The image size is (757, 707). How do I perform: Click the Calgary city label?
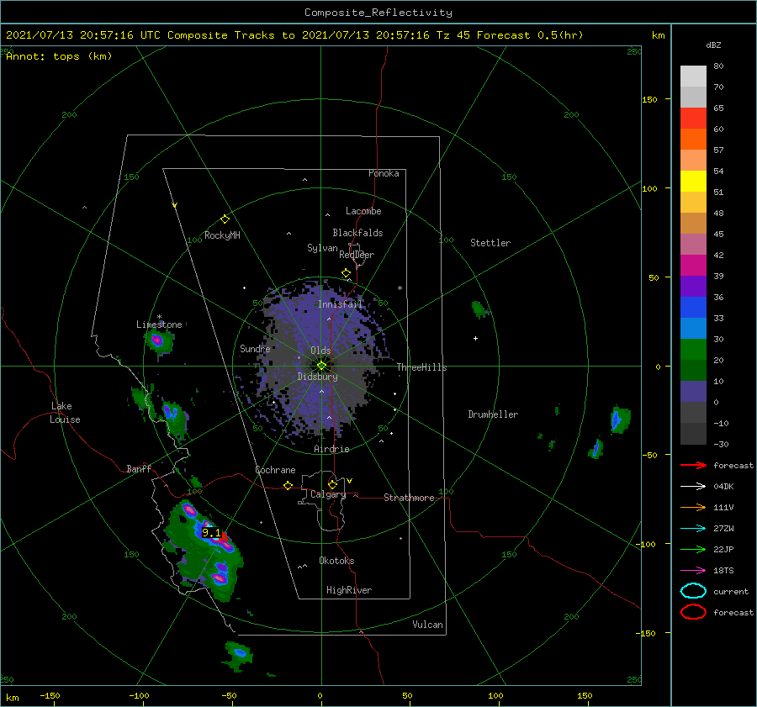(328, 494)
